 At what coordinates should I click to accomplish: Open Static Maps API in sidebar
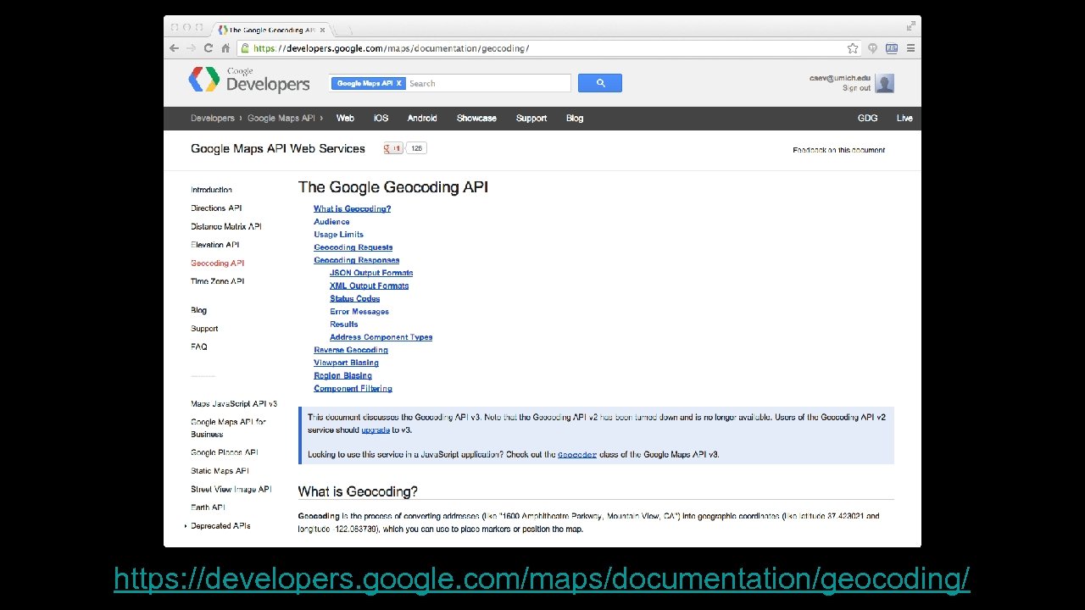tap(220, 471)
